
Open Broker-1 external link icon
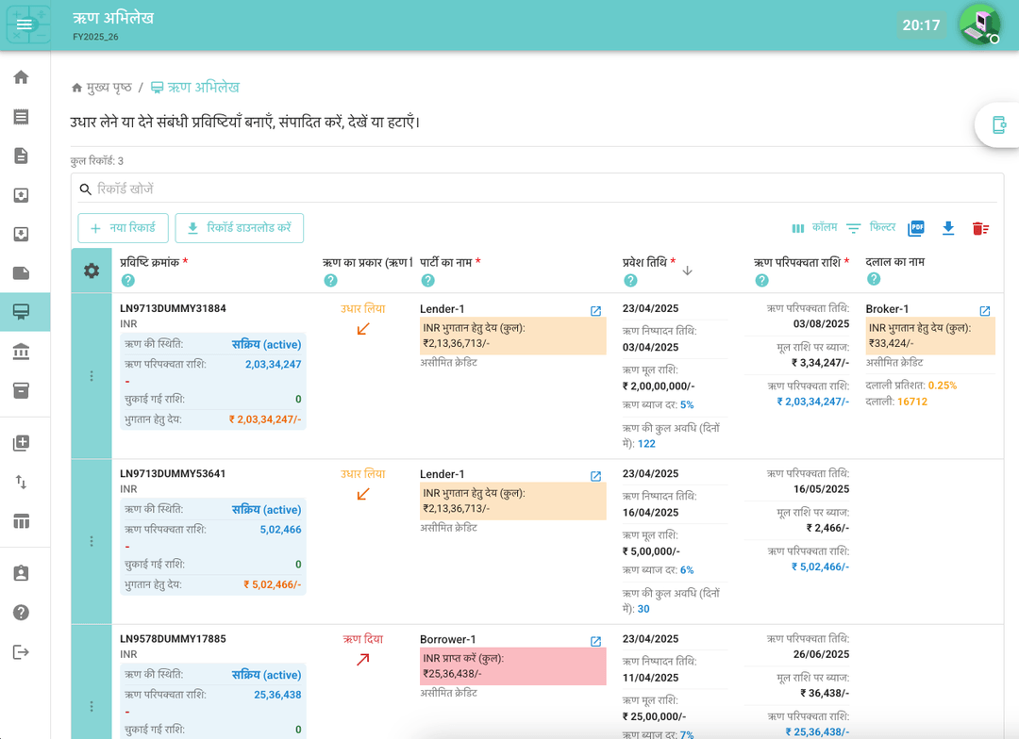pos(984,311)
